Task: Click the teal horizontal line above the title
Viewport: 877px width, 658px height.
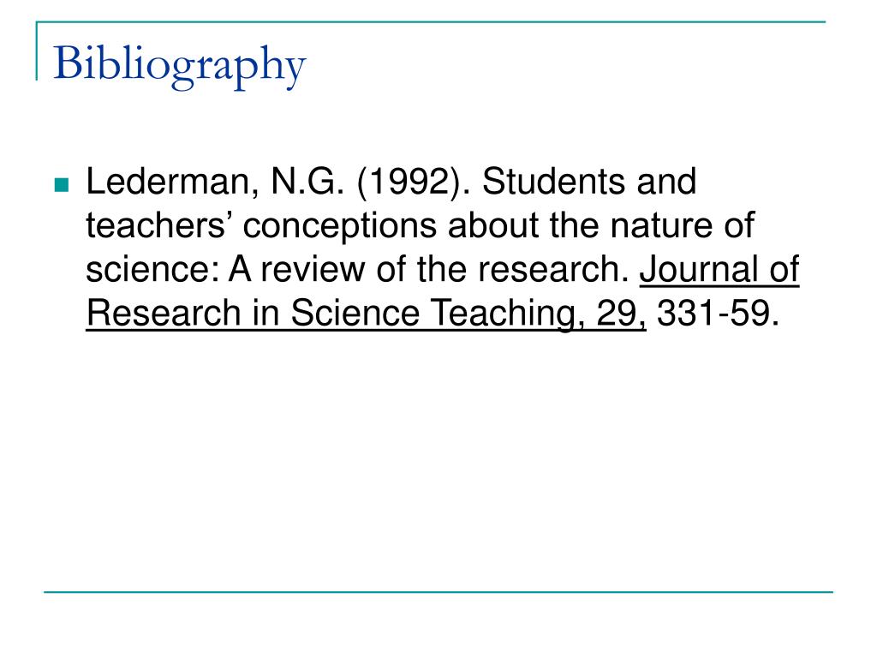Action: [x=431, y=21]
